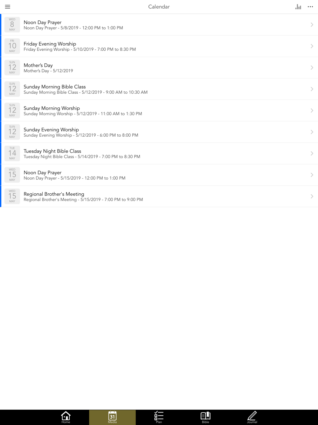Click the FRI 10 MAY date badge
Viewport: 318px width, 425px height.
coord(12,46)
